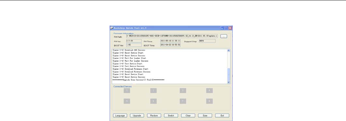Click the 'Wait For Loader Success' log line
Image resolution: width=346 pixels, height=121 pixels.
tap(130, 61)
